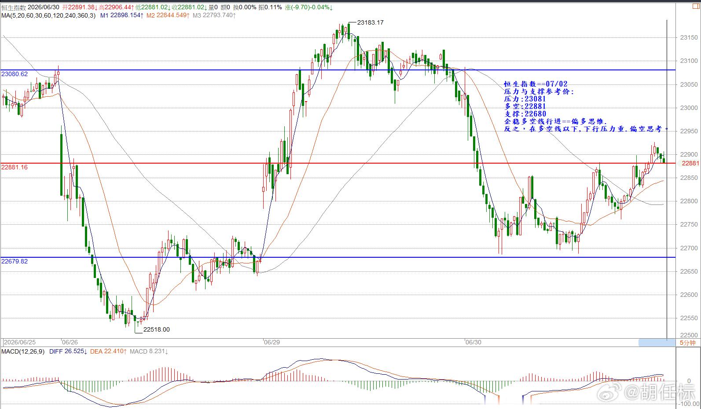Click the 23183.17 high price marker
This screenshot has width=701, height=409.
pyautogui.click(x=371, y=22)
